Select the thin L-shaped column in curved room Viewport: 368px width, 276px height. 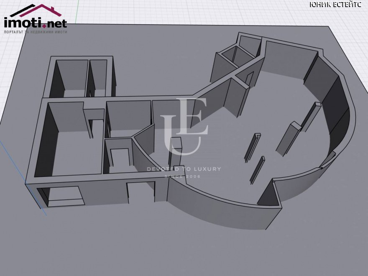[x=252, y=148]
